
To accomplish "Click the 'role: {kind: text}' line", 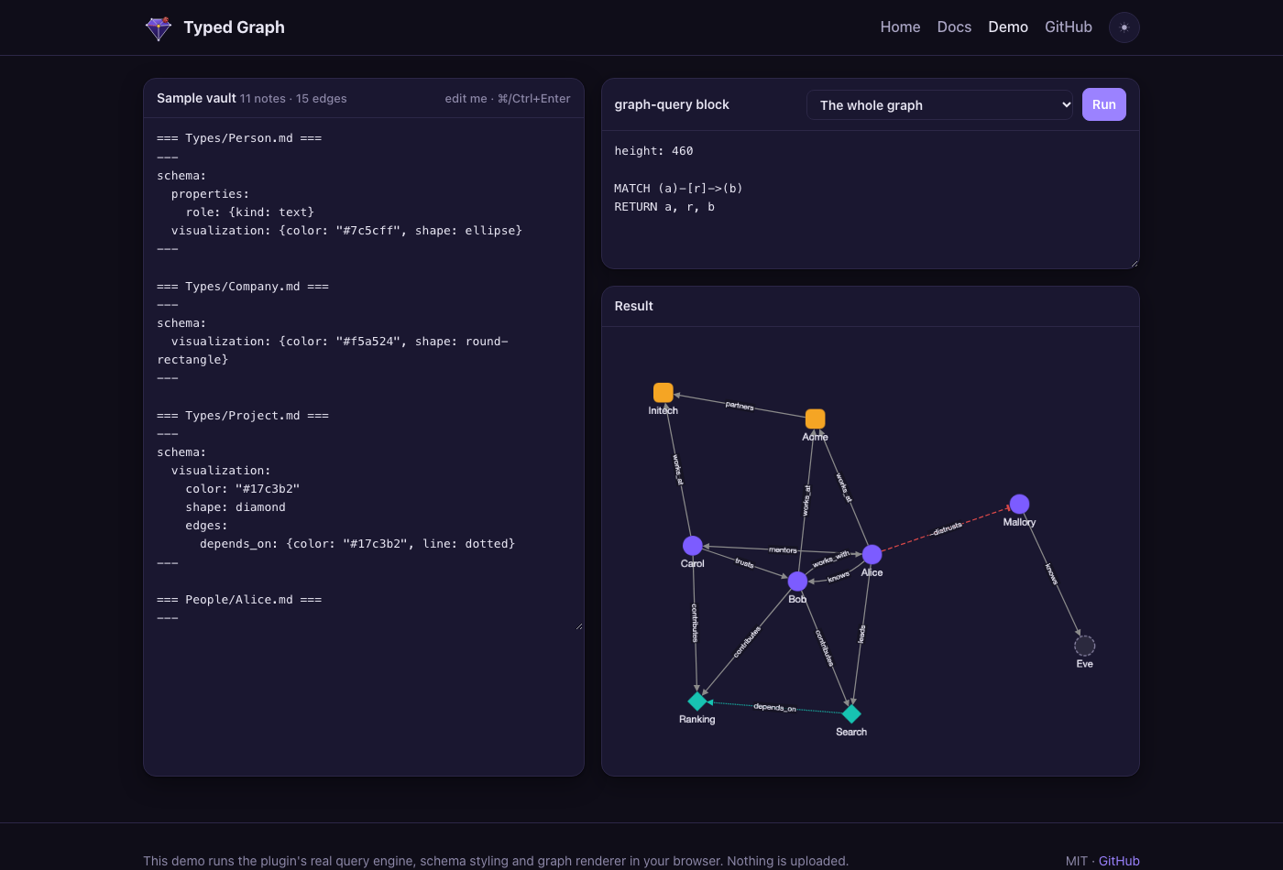I will (x=250, y=212).
